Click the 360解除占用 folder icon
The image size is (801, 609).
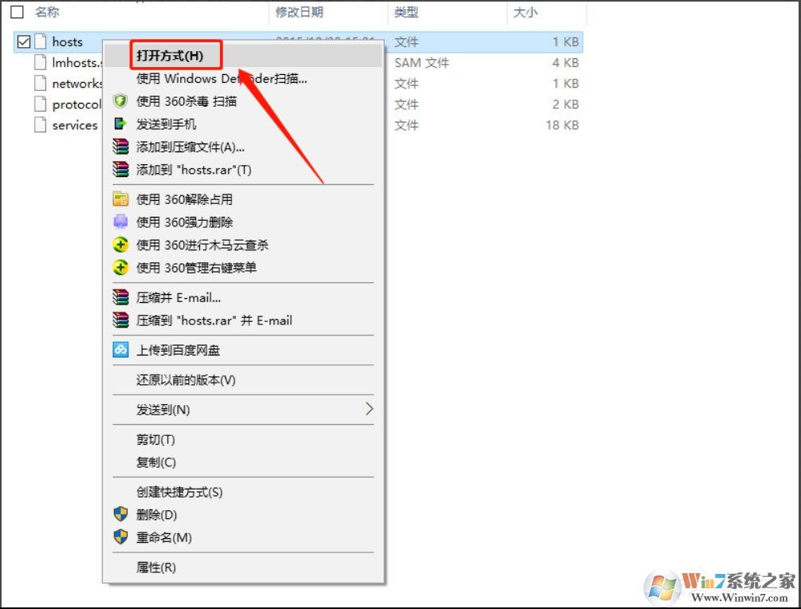tap(120, 199)
